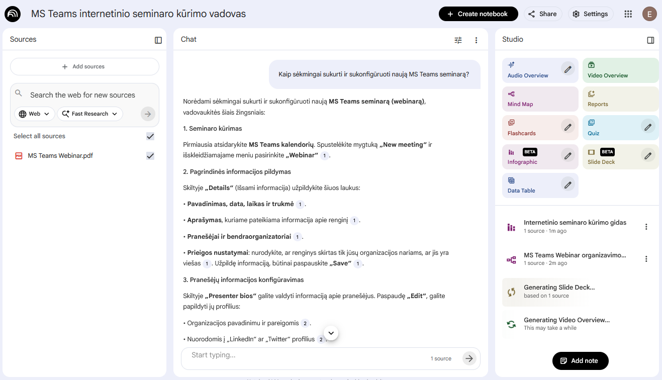The width and height of the screenshot is (662, 380).
Task: Open options for MS Teams Webinar mind map
Action: pos(646,259)
